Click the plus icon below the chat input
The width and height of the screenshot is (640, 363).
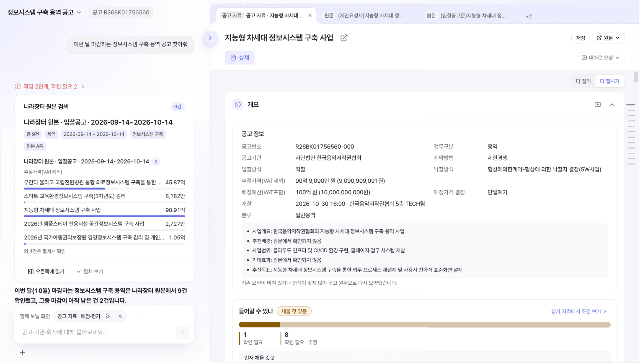point(23,352)
